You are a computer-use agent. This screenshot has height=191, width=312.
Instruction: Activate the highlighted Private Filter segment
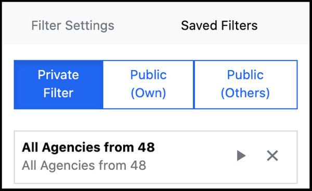[58, 85]
